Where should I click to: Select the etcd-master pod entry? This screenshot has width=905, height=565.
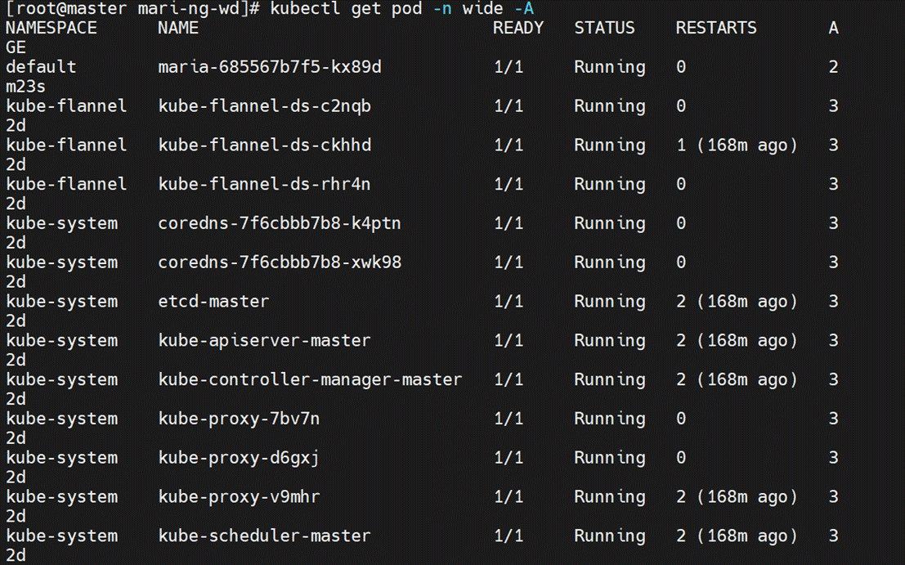[213, 301]
